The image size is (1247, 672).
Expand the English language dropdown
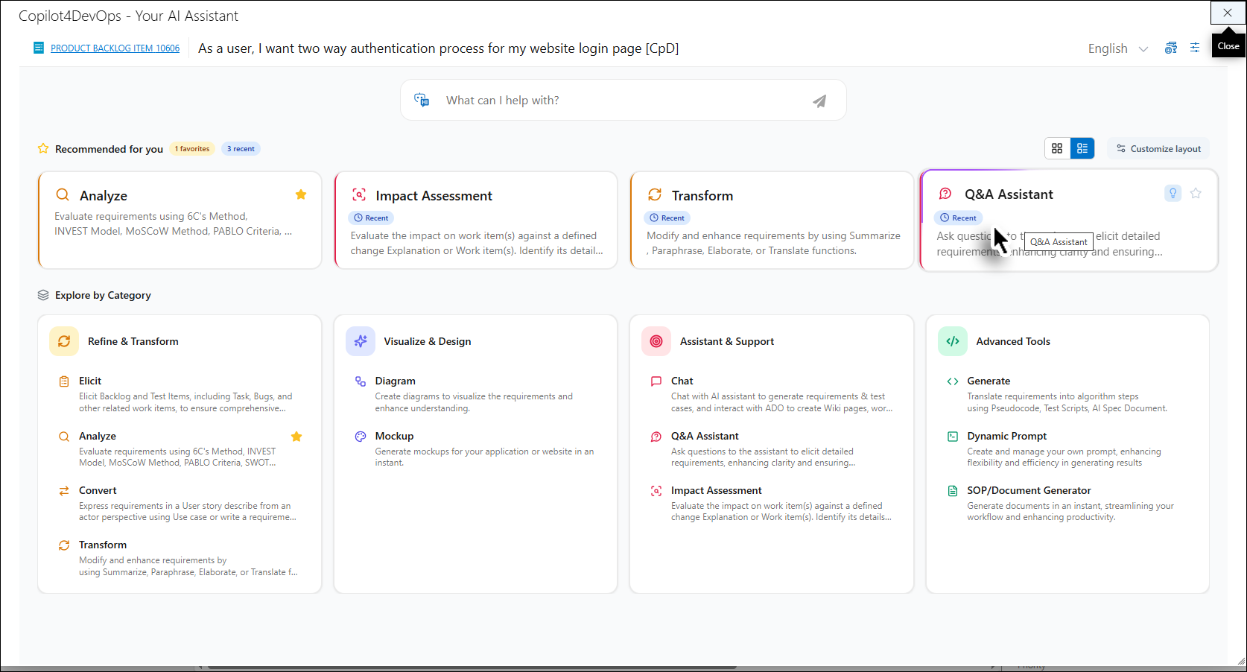(1117, 48)
